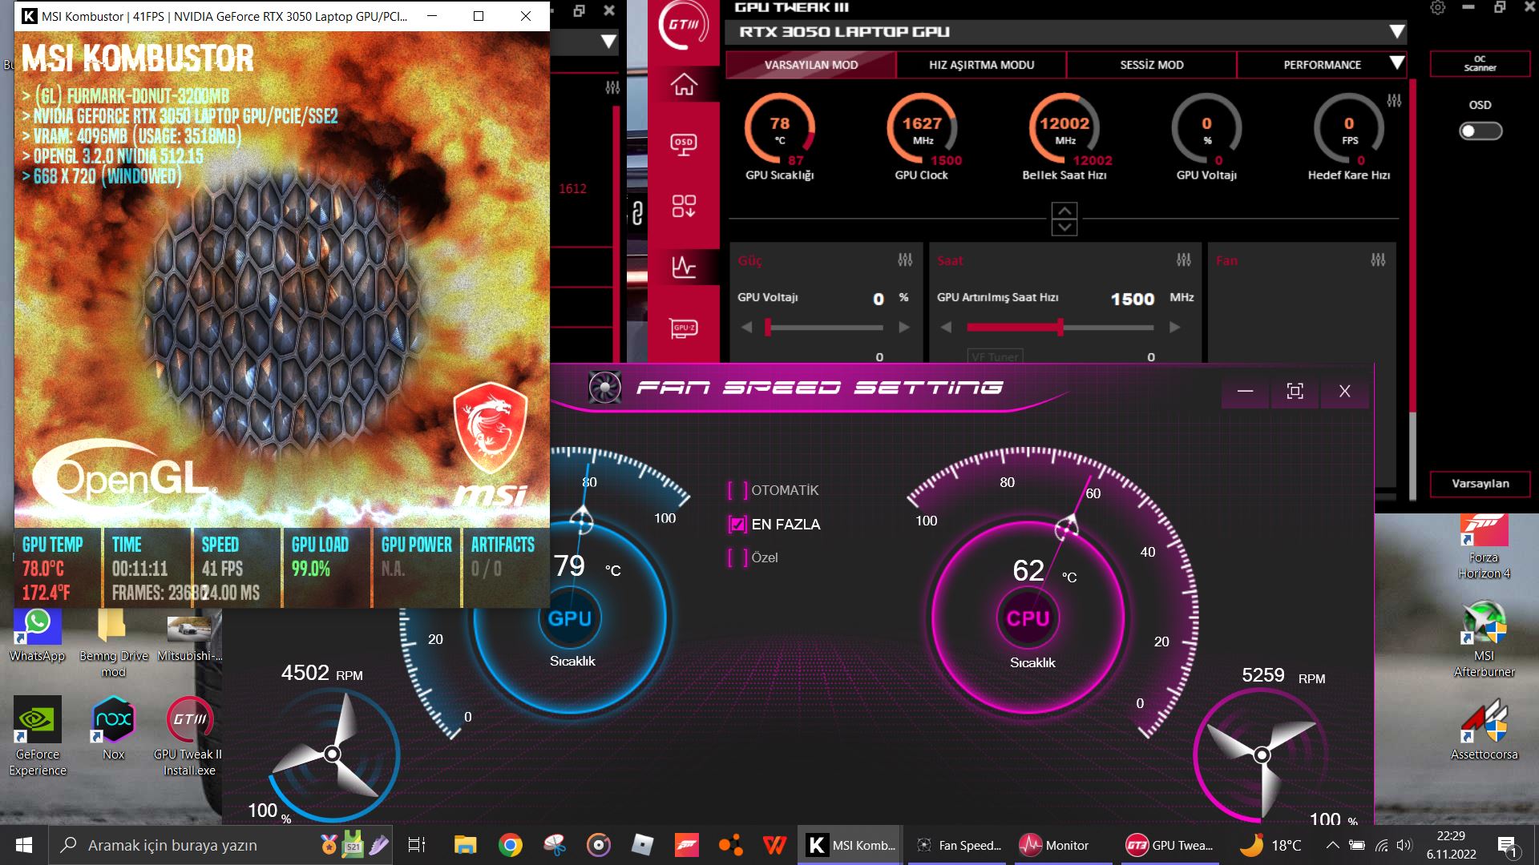The width and height of the screenshot is (1539, 865).
Task: Uncheck the EN FAZLA fan mode
Action: [737, 525]
